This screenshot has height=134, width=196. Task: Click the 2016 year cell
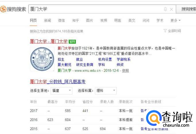pyautogui.click(x=34, y=120)
